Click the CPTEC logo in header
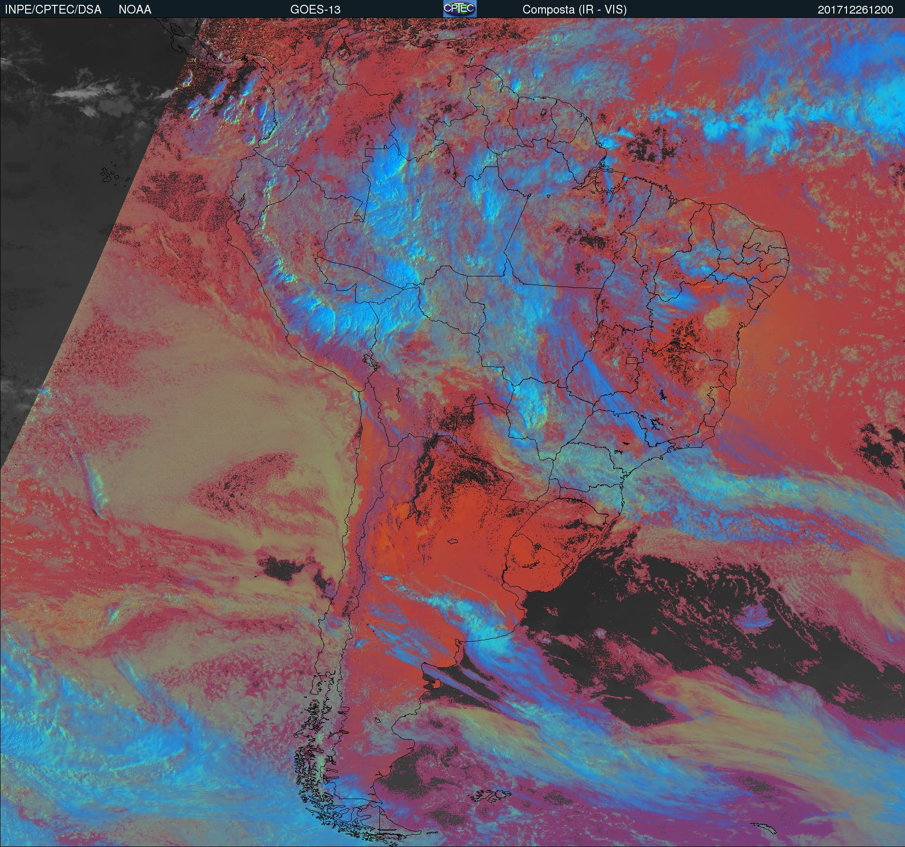 (x=460, y=9)
